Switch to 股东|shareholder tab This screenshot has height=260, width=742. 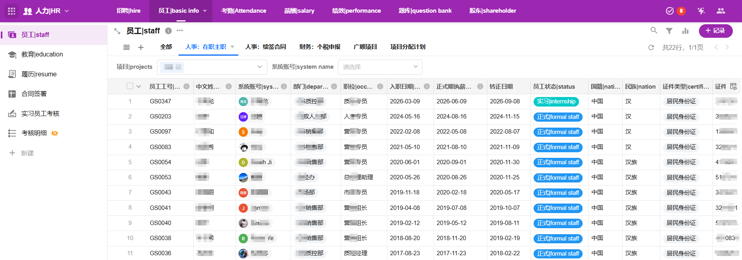click(493, 11)
